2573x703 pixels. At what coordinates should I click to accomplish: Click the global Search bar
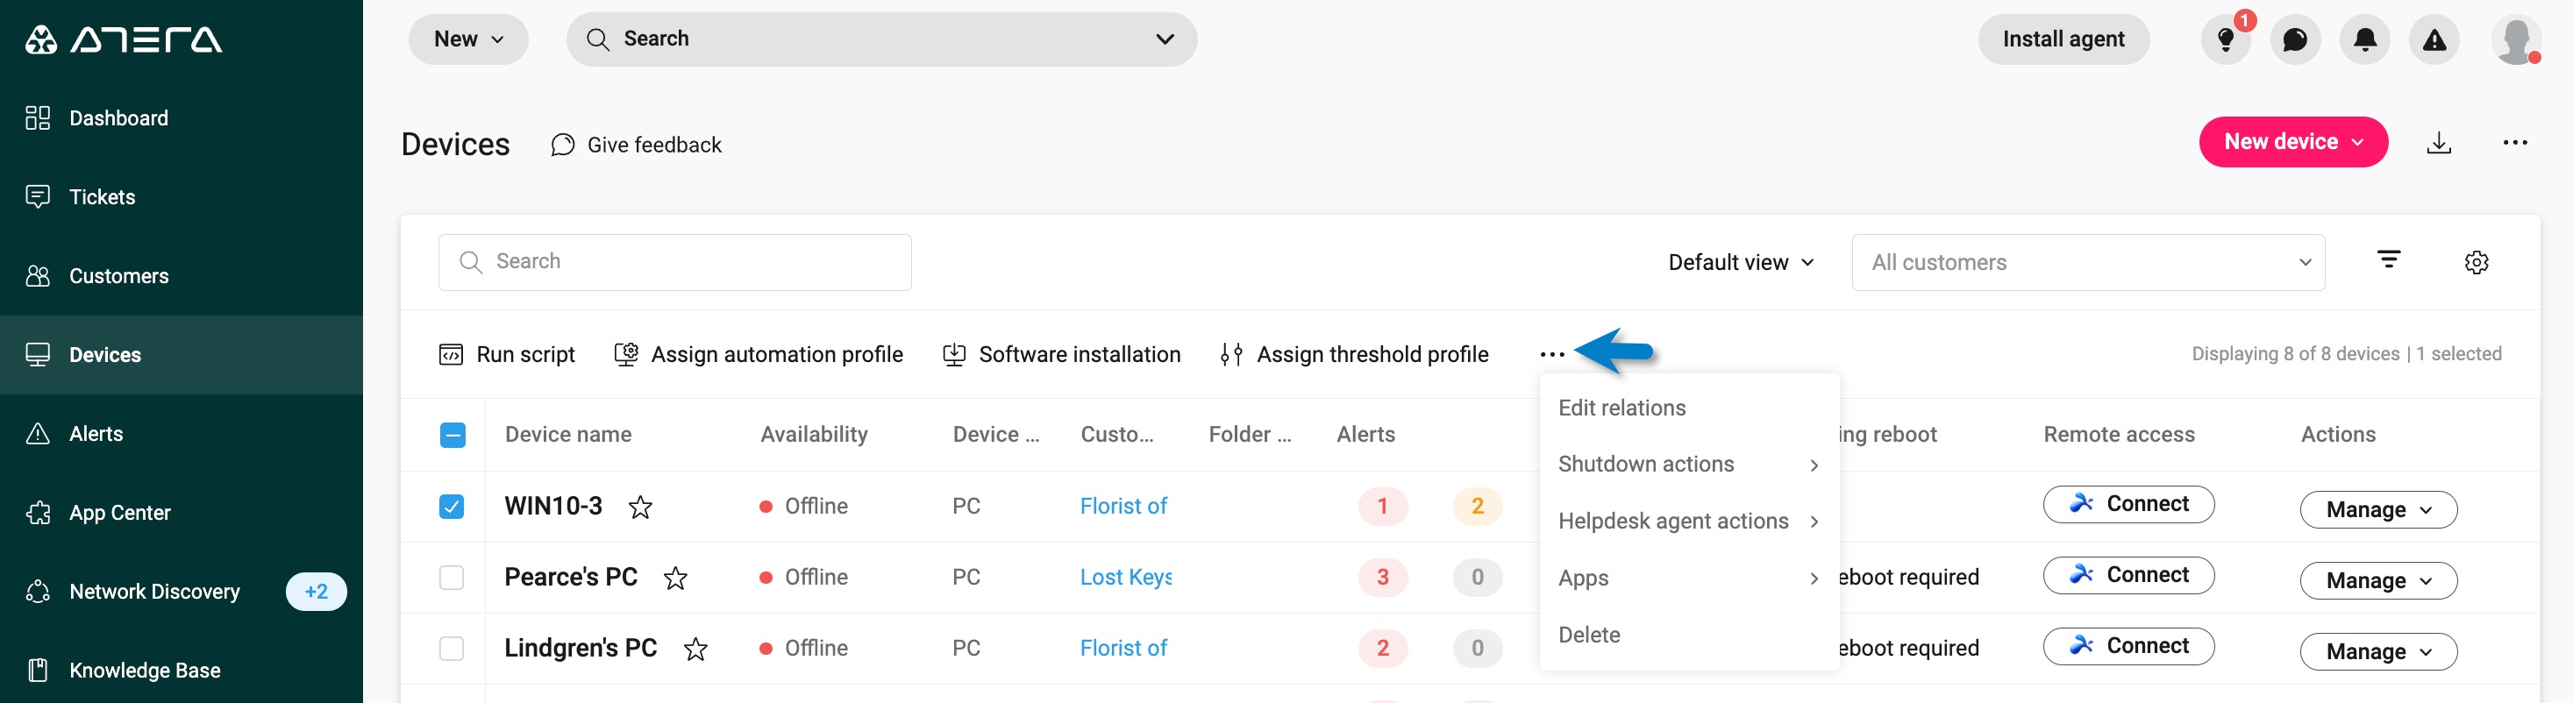coord(881,39)
